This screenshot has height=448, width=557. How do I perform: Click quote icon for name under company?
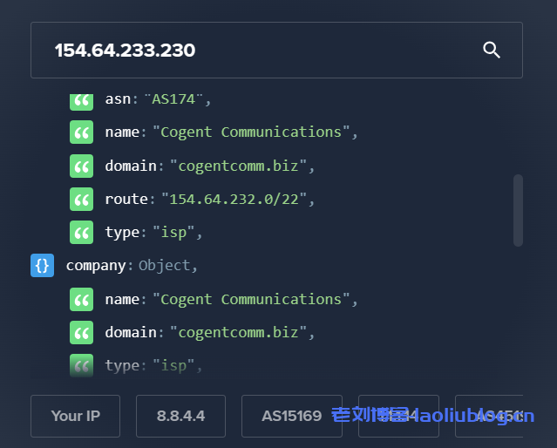[x=81, y=300]
